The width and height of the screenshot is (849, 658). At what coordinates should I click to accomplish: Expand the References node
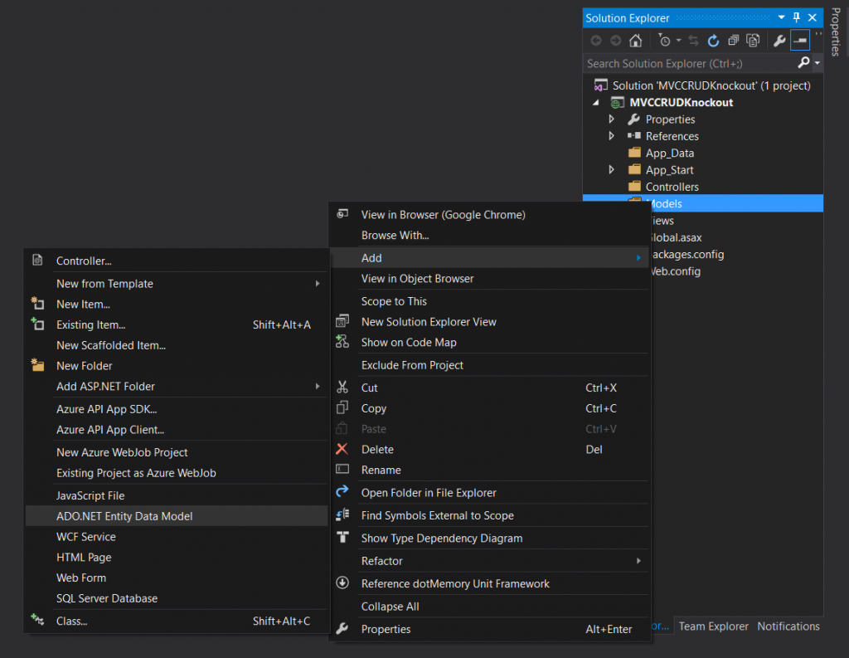pos(612,136)
